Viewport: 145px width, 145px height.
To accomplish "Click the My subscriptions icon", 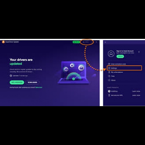I will pyautogui.click(x=109, y=72).
